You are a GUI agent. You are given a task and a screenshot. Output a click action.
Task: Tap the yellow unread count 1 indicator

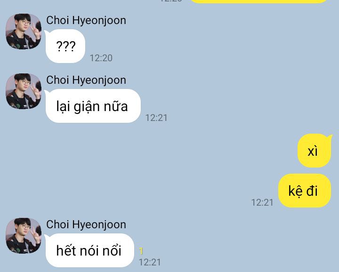141,251
